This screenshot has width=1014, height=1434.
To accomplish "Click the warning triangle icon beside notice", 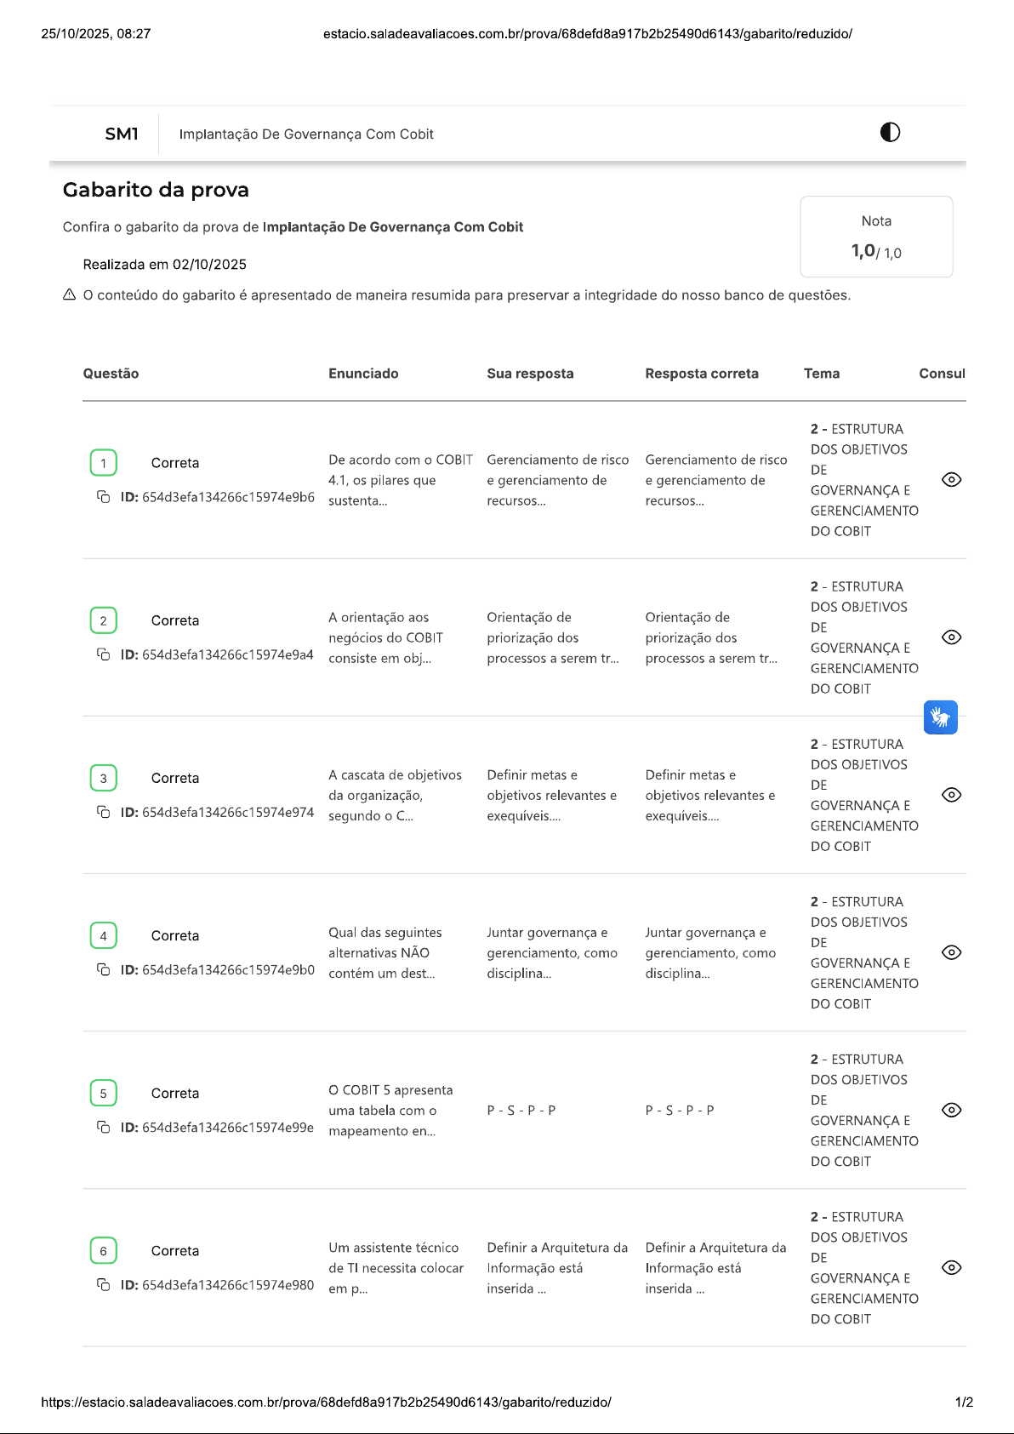I will 70,295.
